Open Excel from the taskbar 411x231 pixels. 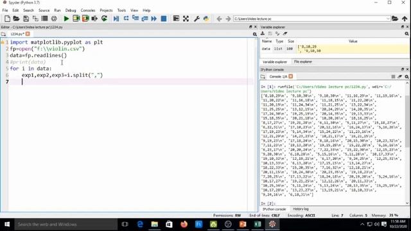(258, 224)
